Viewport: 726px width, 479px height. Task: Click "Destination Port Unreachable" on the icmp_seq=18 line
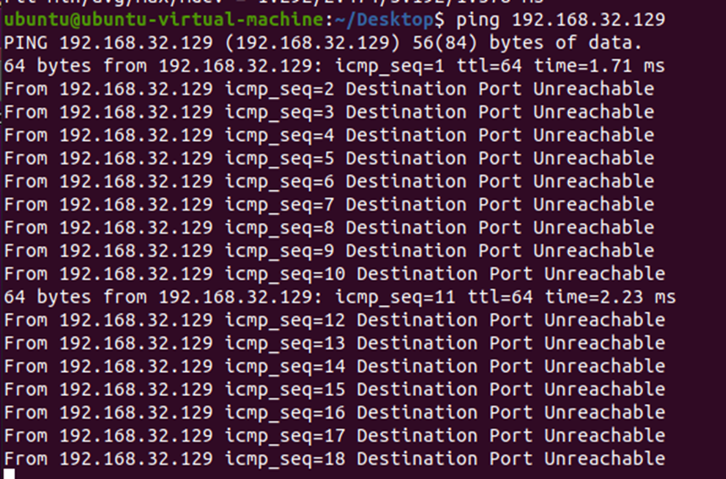[x=511, y=459]
